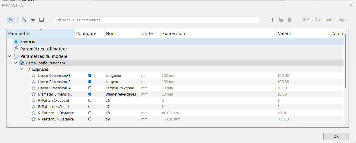
Task: Filter by favorites star icon
Action: coord(33,20)
